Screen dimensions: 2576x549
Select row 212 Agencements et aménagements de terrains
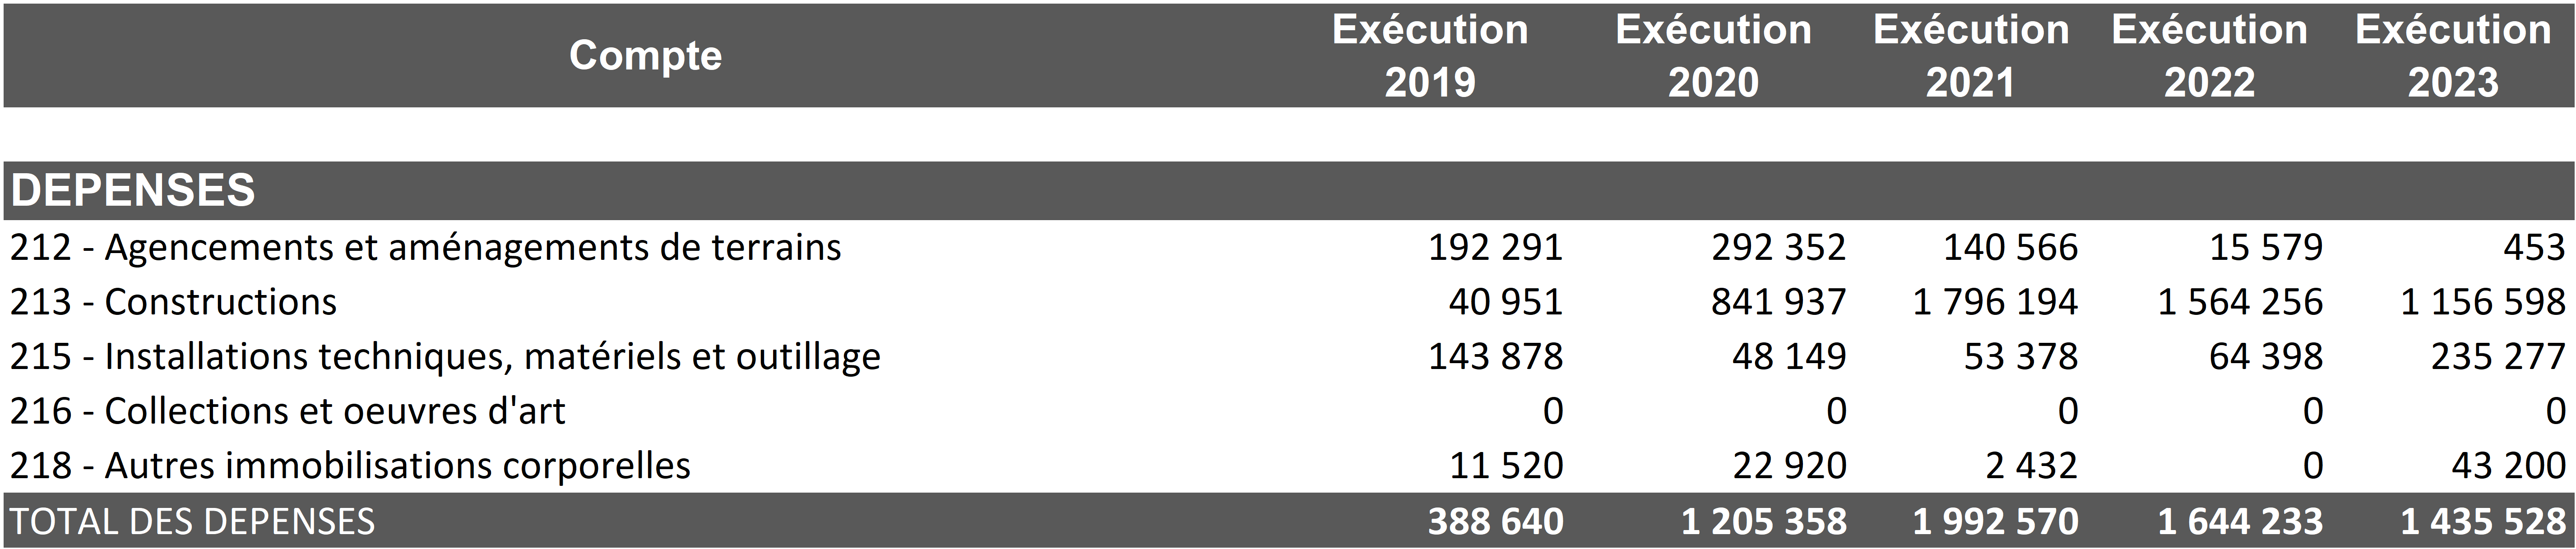[x=426, y=247]
